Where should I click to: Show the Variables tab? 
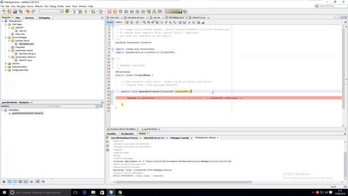pos(111,134)
